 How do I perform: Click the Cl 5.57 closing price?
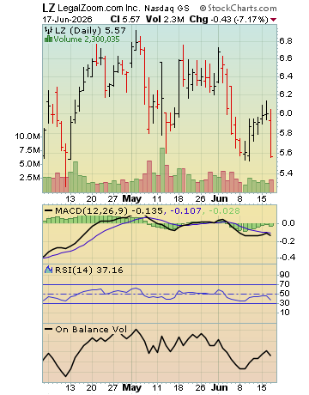pyautogui.click(x=125, y=20)
